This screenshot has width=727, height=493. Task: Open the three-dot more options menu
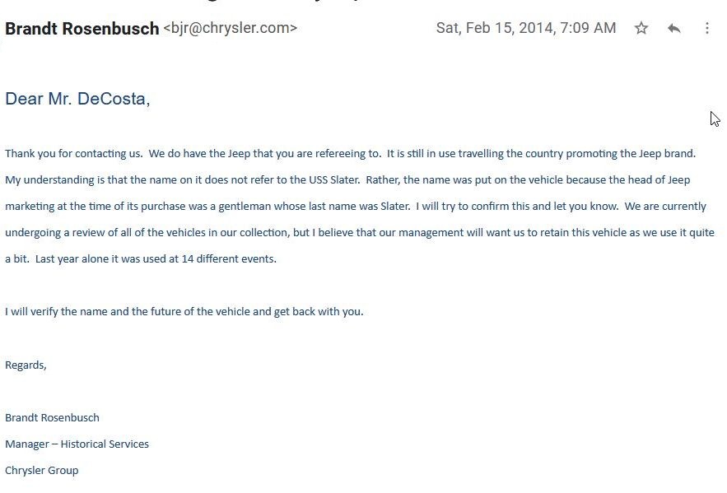tap(706, 28)
